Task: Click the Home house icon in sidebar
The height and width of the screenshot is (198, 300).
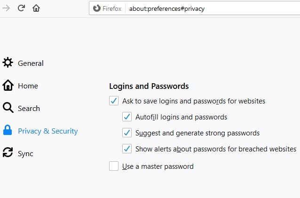Action: 8,86
